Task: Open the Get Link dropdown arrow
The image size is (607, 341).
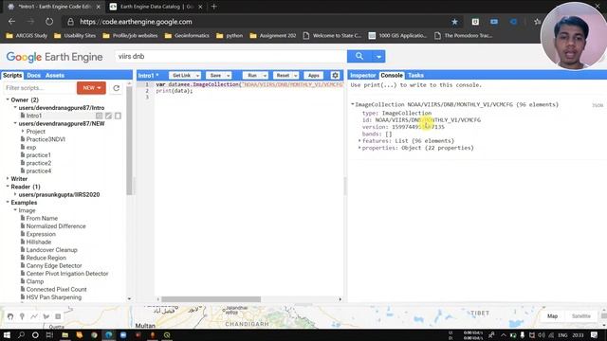Action: [x=197, y=76]
